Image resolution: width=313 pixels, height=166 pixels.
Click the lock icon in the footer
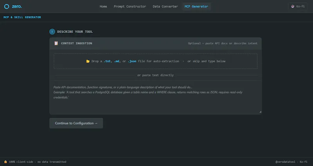[5, 162]
